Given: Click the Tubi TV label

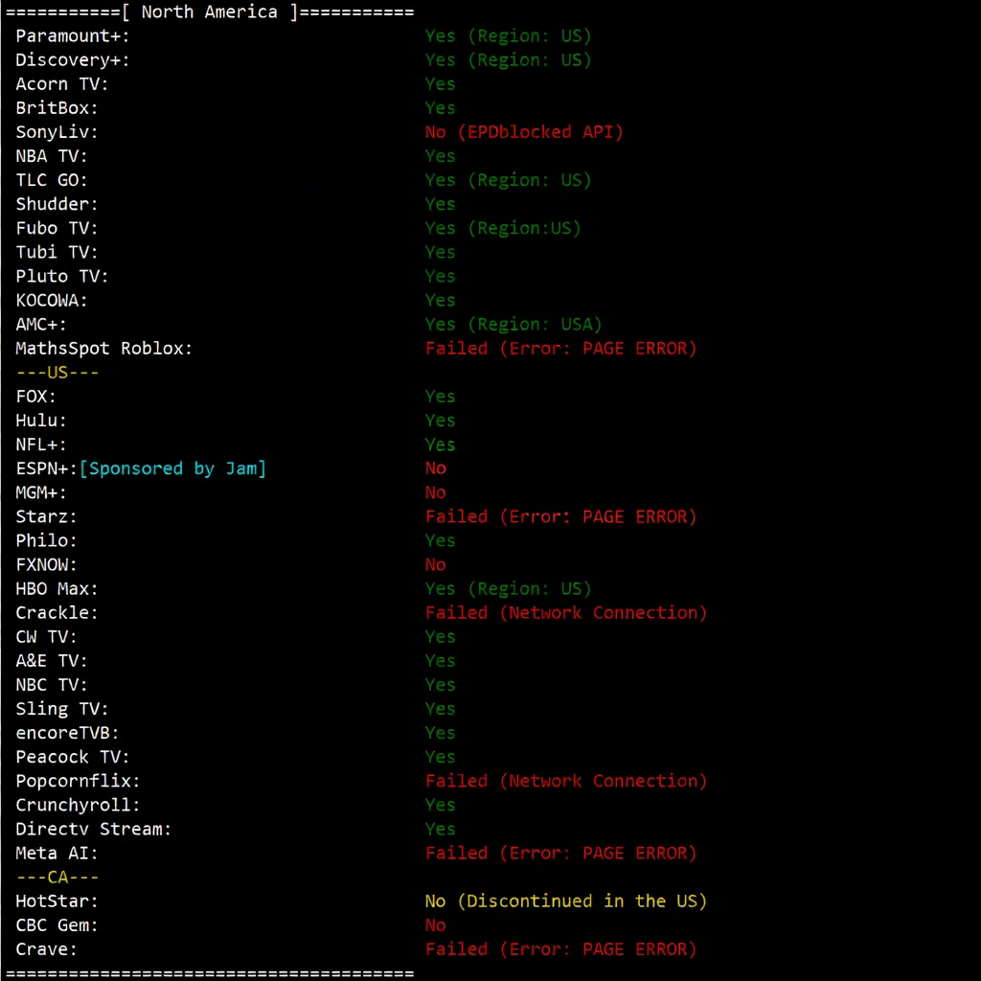Looking at the screenshot, I should click(x=57, y=252).
